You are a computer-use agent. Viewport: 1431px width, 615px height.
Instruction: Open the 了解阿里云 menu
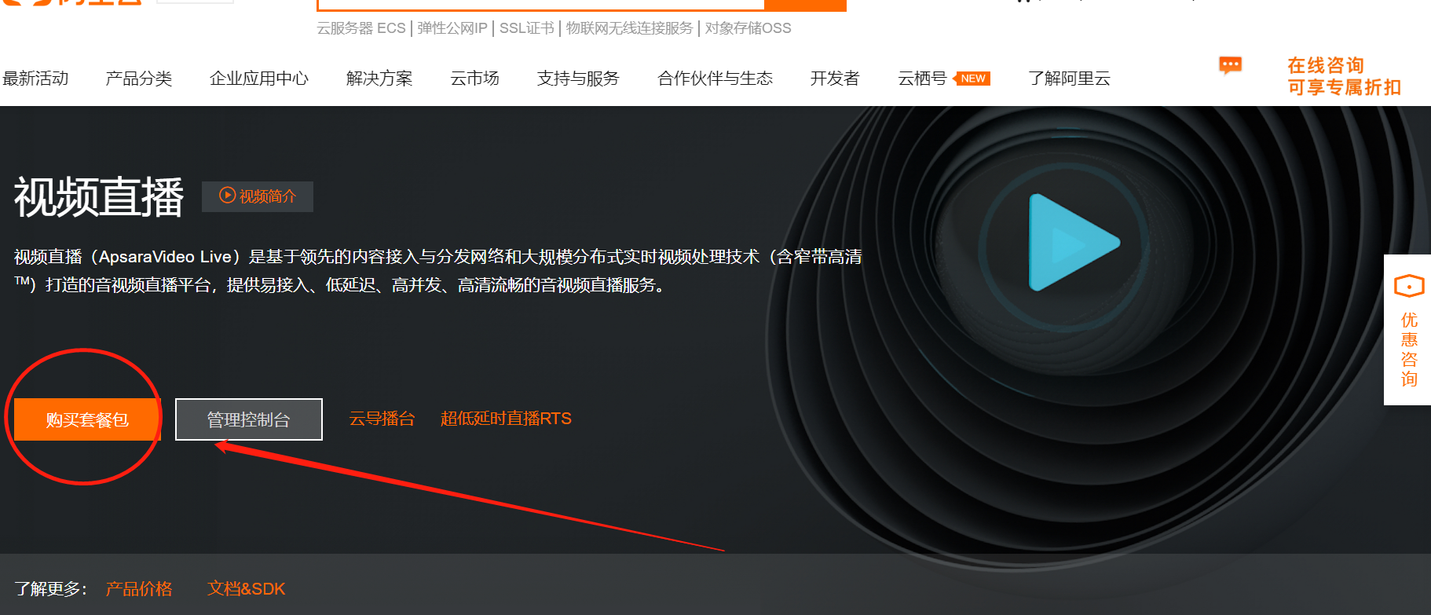(1069, 79)
